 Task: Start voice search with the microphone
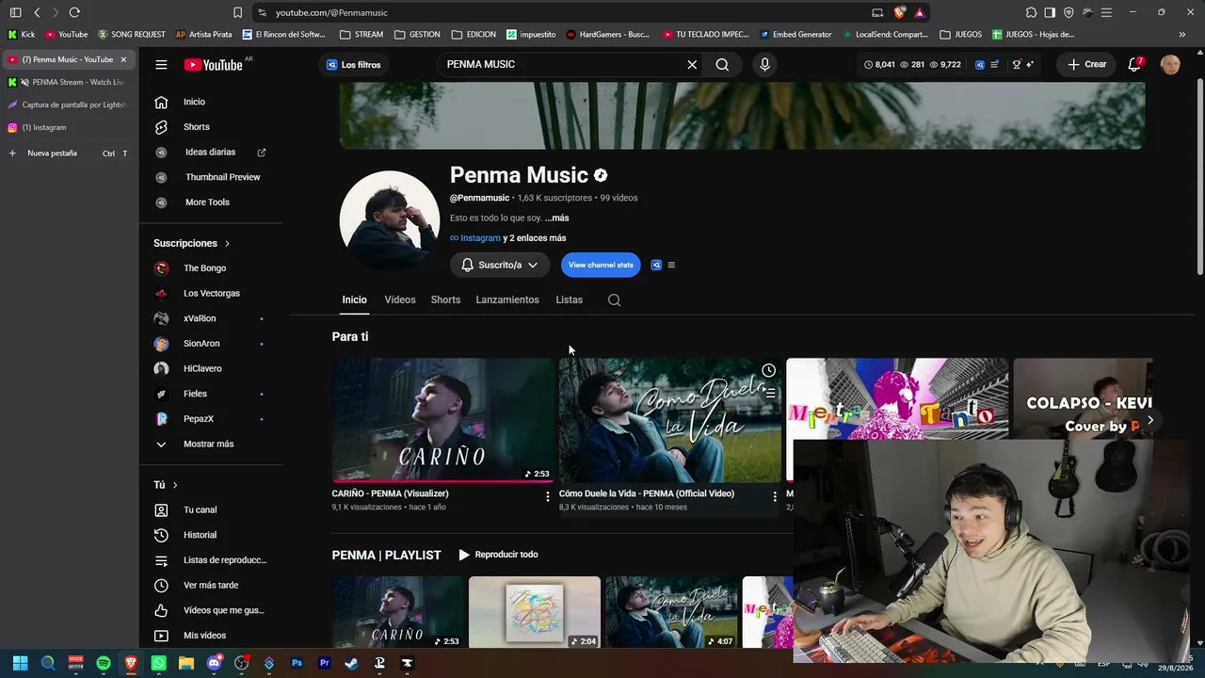[764, 65]
